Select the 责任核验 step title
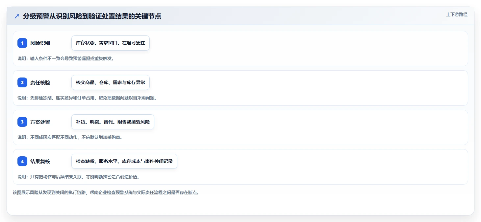 click(x=40, y=83)
